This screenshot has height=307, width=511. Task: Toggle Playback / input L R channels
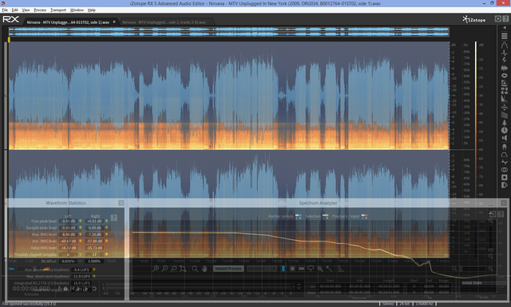tap(364, 216)
